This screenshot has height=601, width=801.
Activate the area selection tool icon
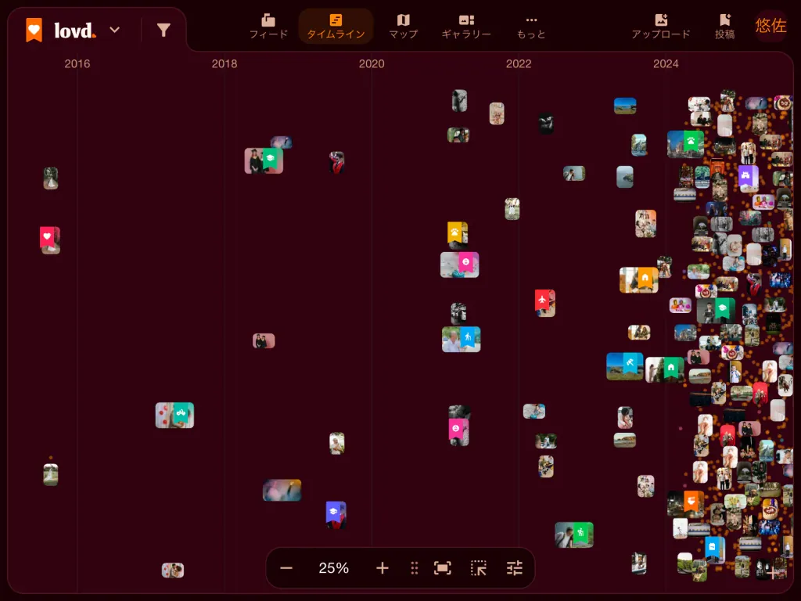pos(478,568)
